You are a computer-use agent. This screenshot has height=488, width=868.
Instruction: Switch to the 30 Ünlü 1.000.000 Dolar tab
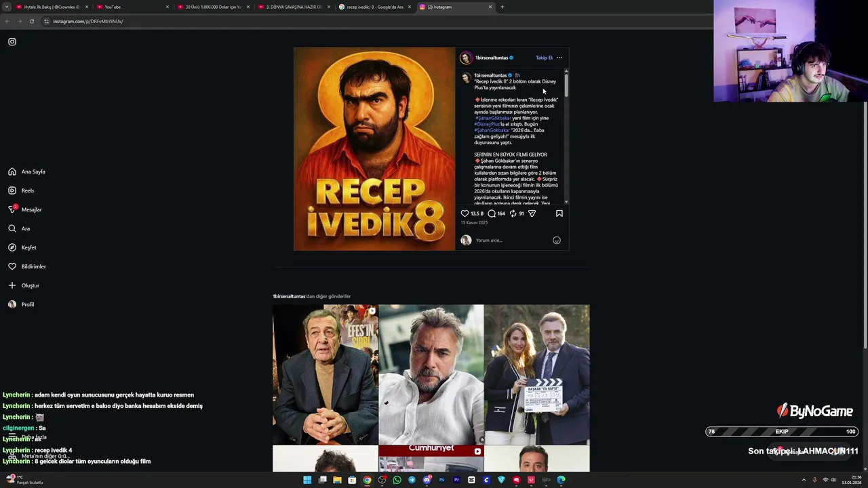213,7
